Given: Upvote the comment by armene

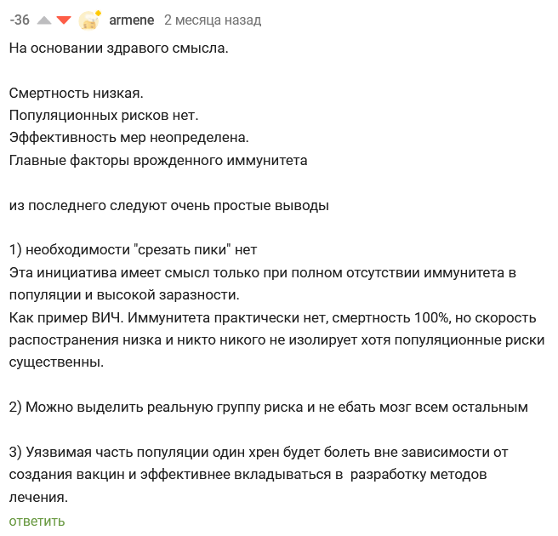Looking at the screenshot, I should (44, 20).
